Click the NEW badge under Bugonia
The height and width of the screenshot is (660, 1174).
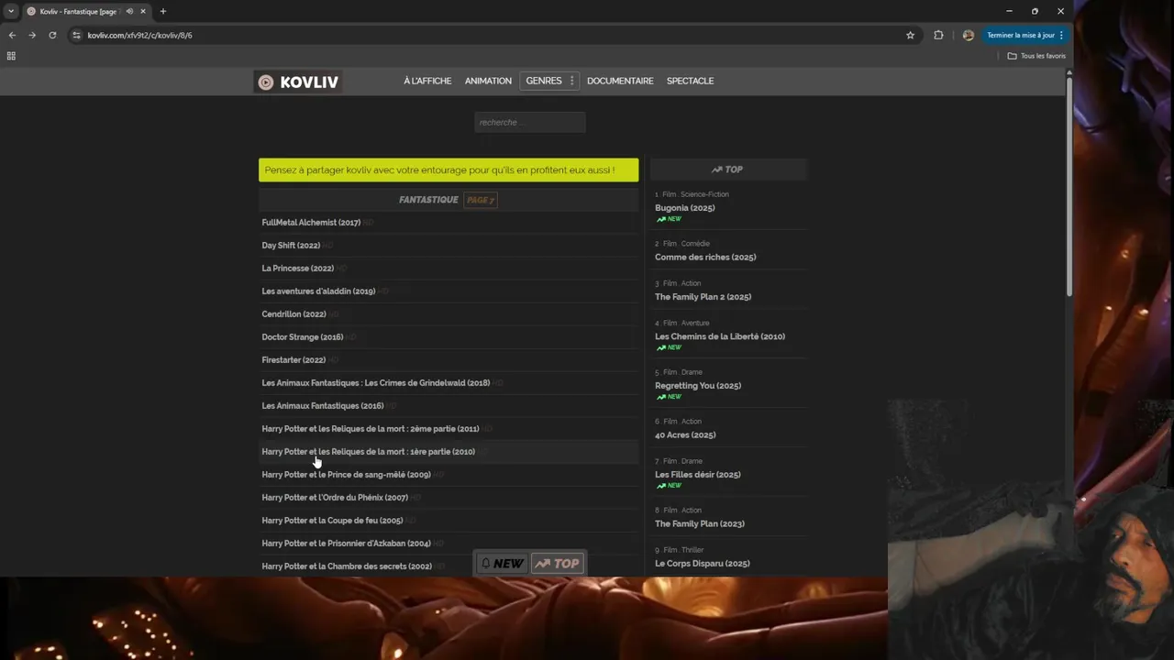click(x=669, y=220)
